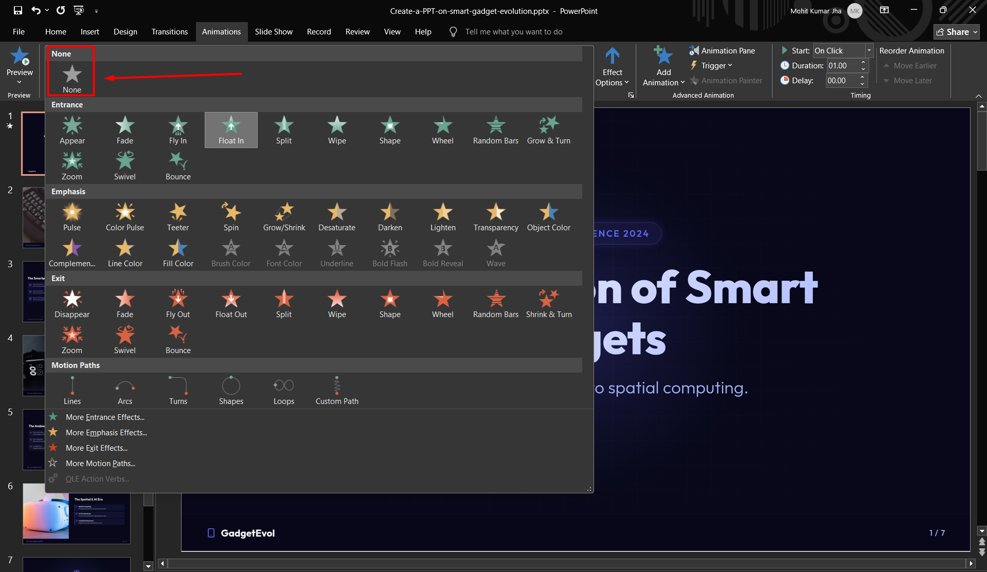Image resolution: width=987 pixels, height=572 pixels.
Task: Open the Effect Options dropdown
Action: (x=612, y=67)
